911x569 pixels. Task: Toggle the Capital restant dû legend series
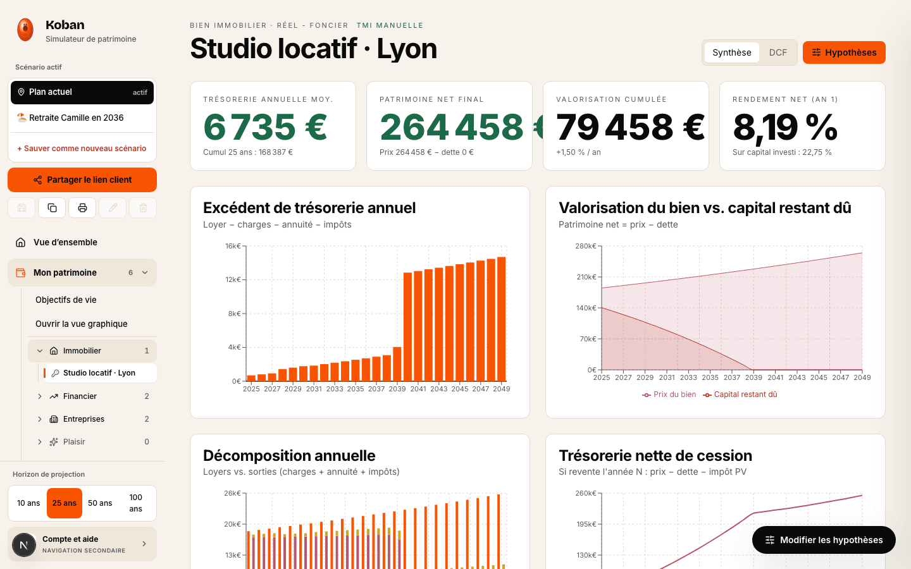coord(740,395)
